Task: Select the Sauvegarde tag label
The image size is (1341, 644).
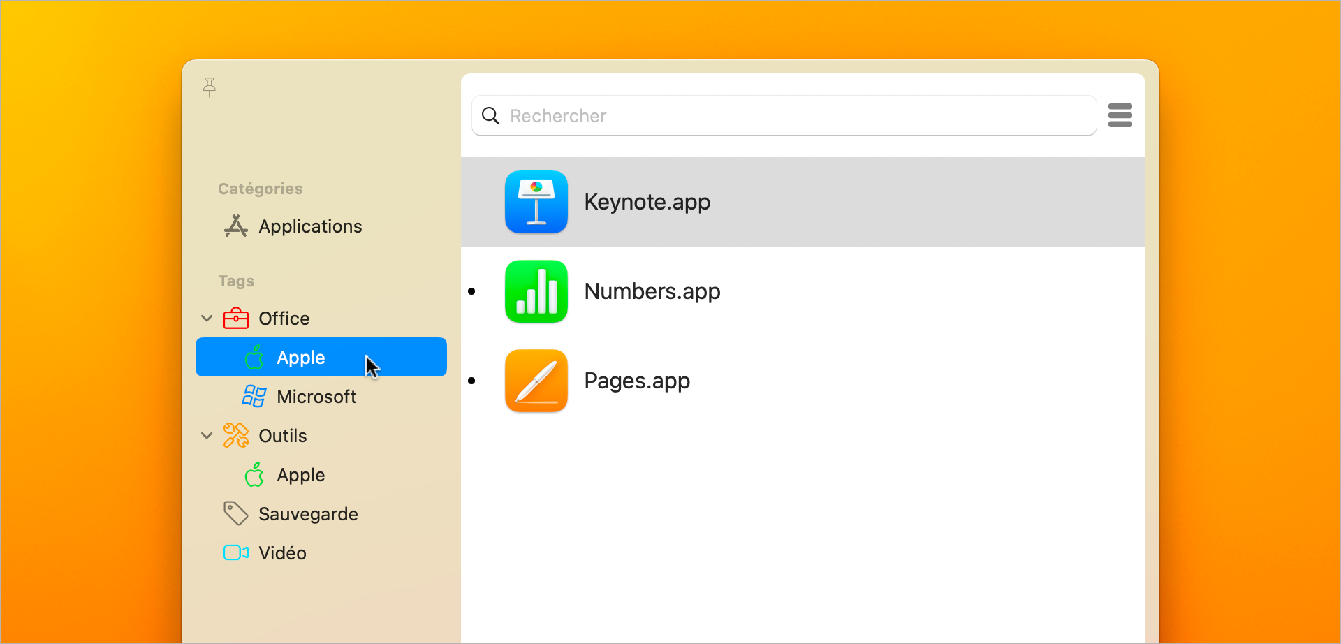Action: point(308,514)
